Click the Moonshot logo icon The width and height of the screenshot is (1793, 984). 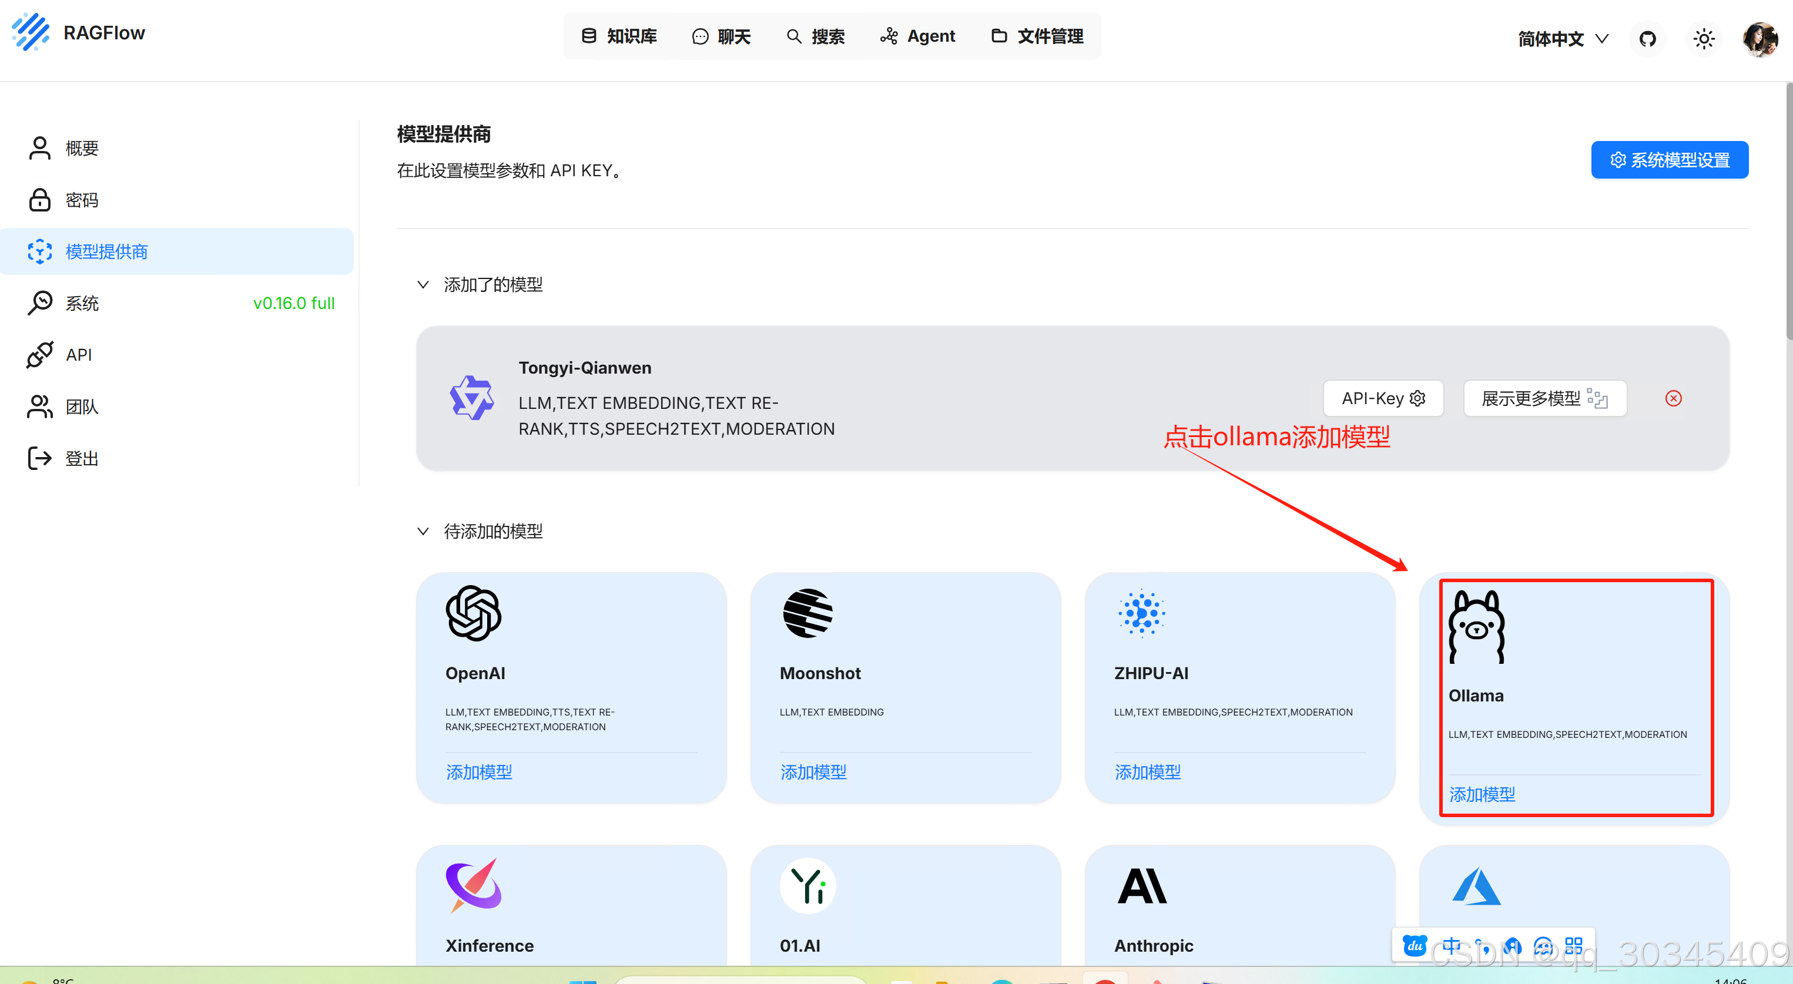[x=807, y=613]
